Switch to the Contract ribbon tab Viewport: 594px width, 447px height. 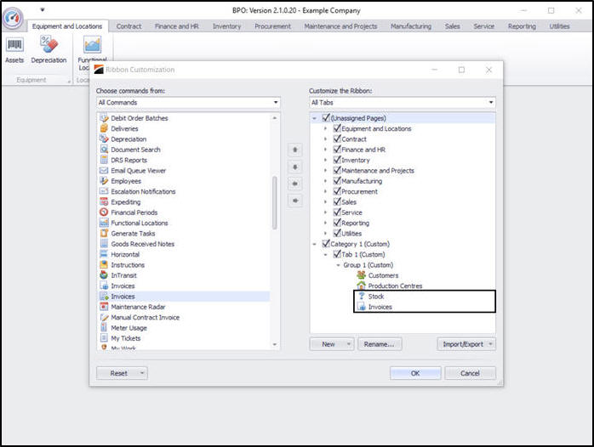tap(129, 26)
